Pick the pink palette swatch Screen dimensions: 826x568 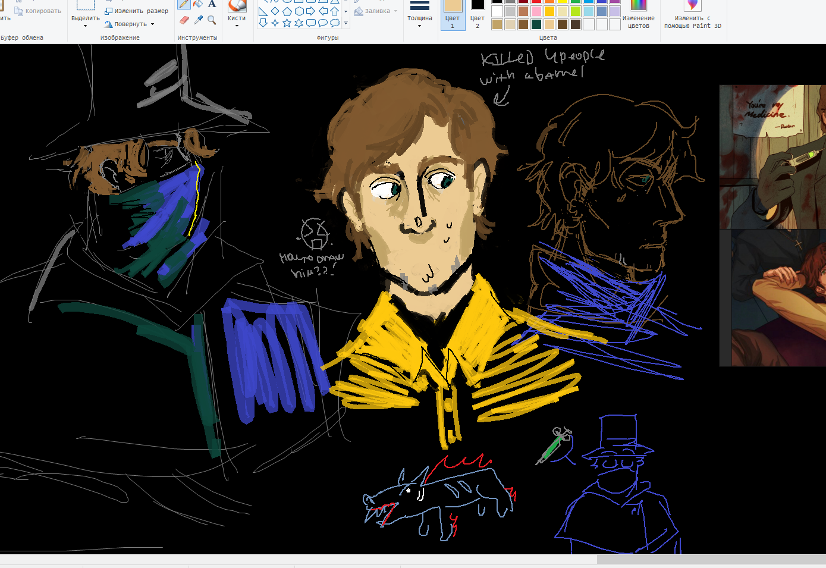536,11
